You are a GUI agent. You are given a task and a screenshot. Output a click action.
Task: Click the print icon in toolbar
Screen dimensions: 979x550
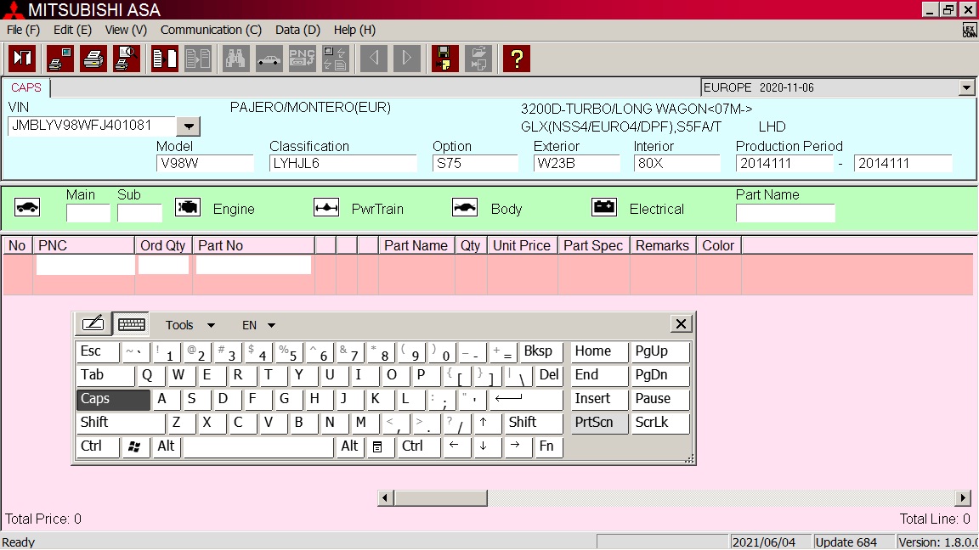pyautogui.click(x=93, y=59)
